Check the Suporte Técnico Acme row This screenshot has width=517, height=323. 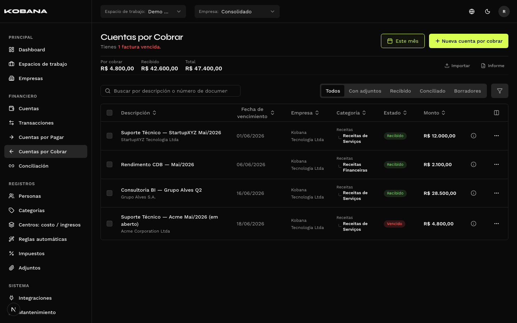110,224
